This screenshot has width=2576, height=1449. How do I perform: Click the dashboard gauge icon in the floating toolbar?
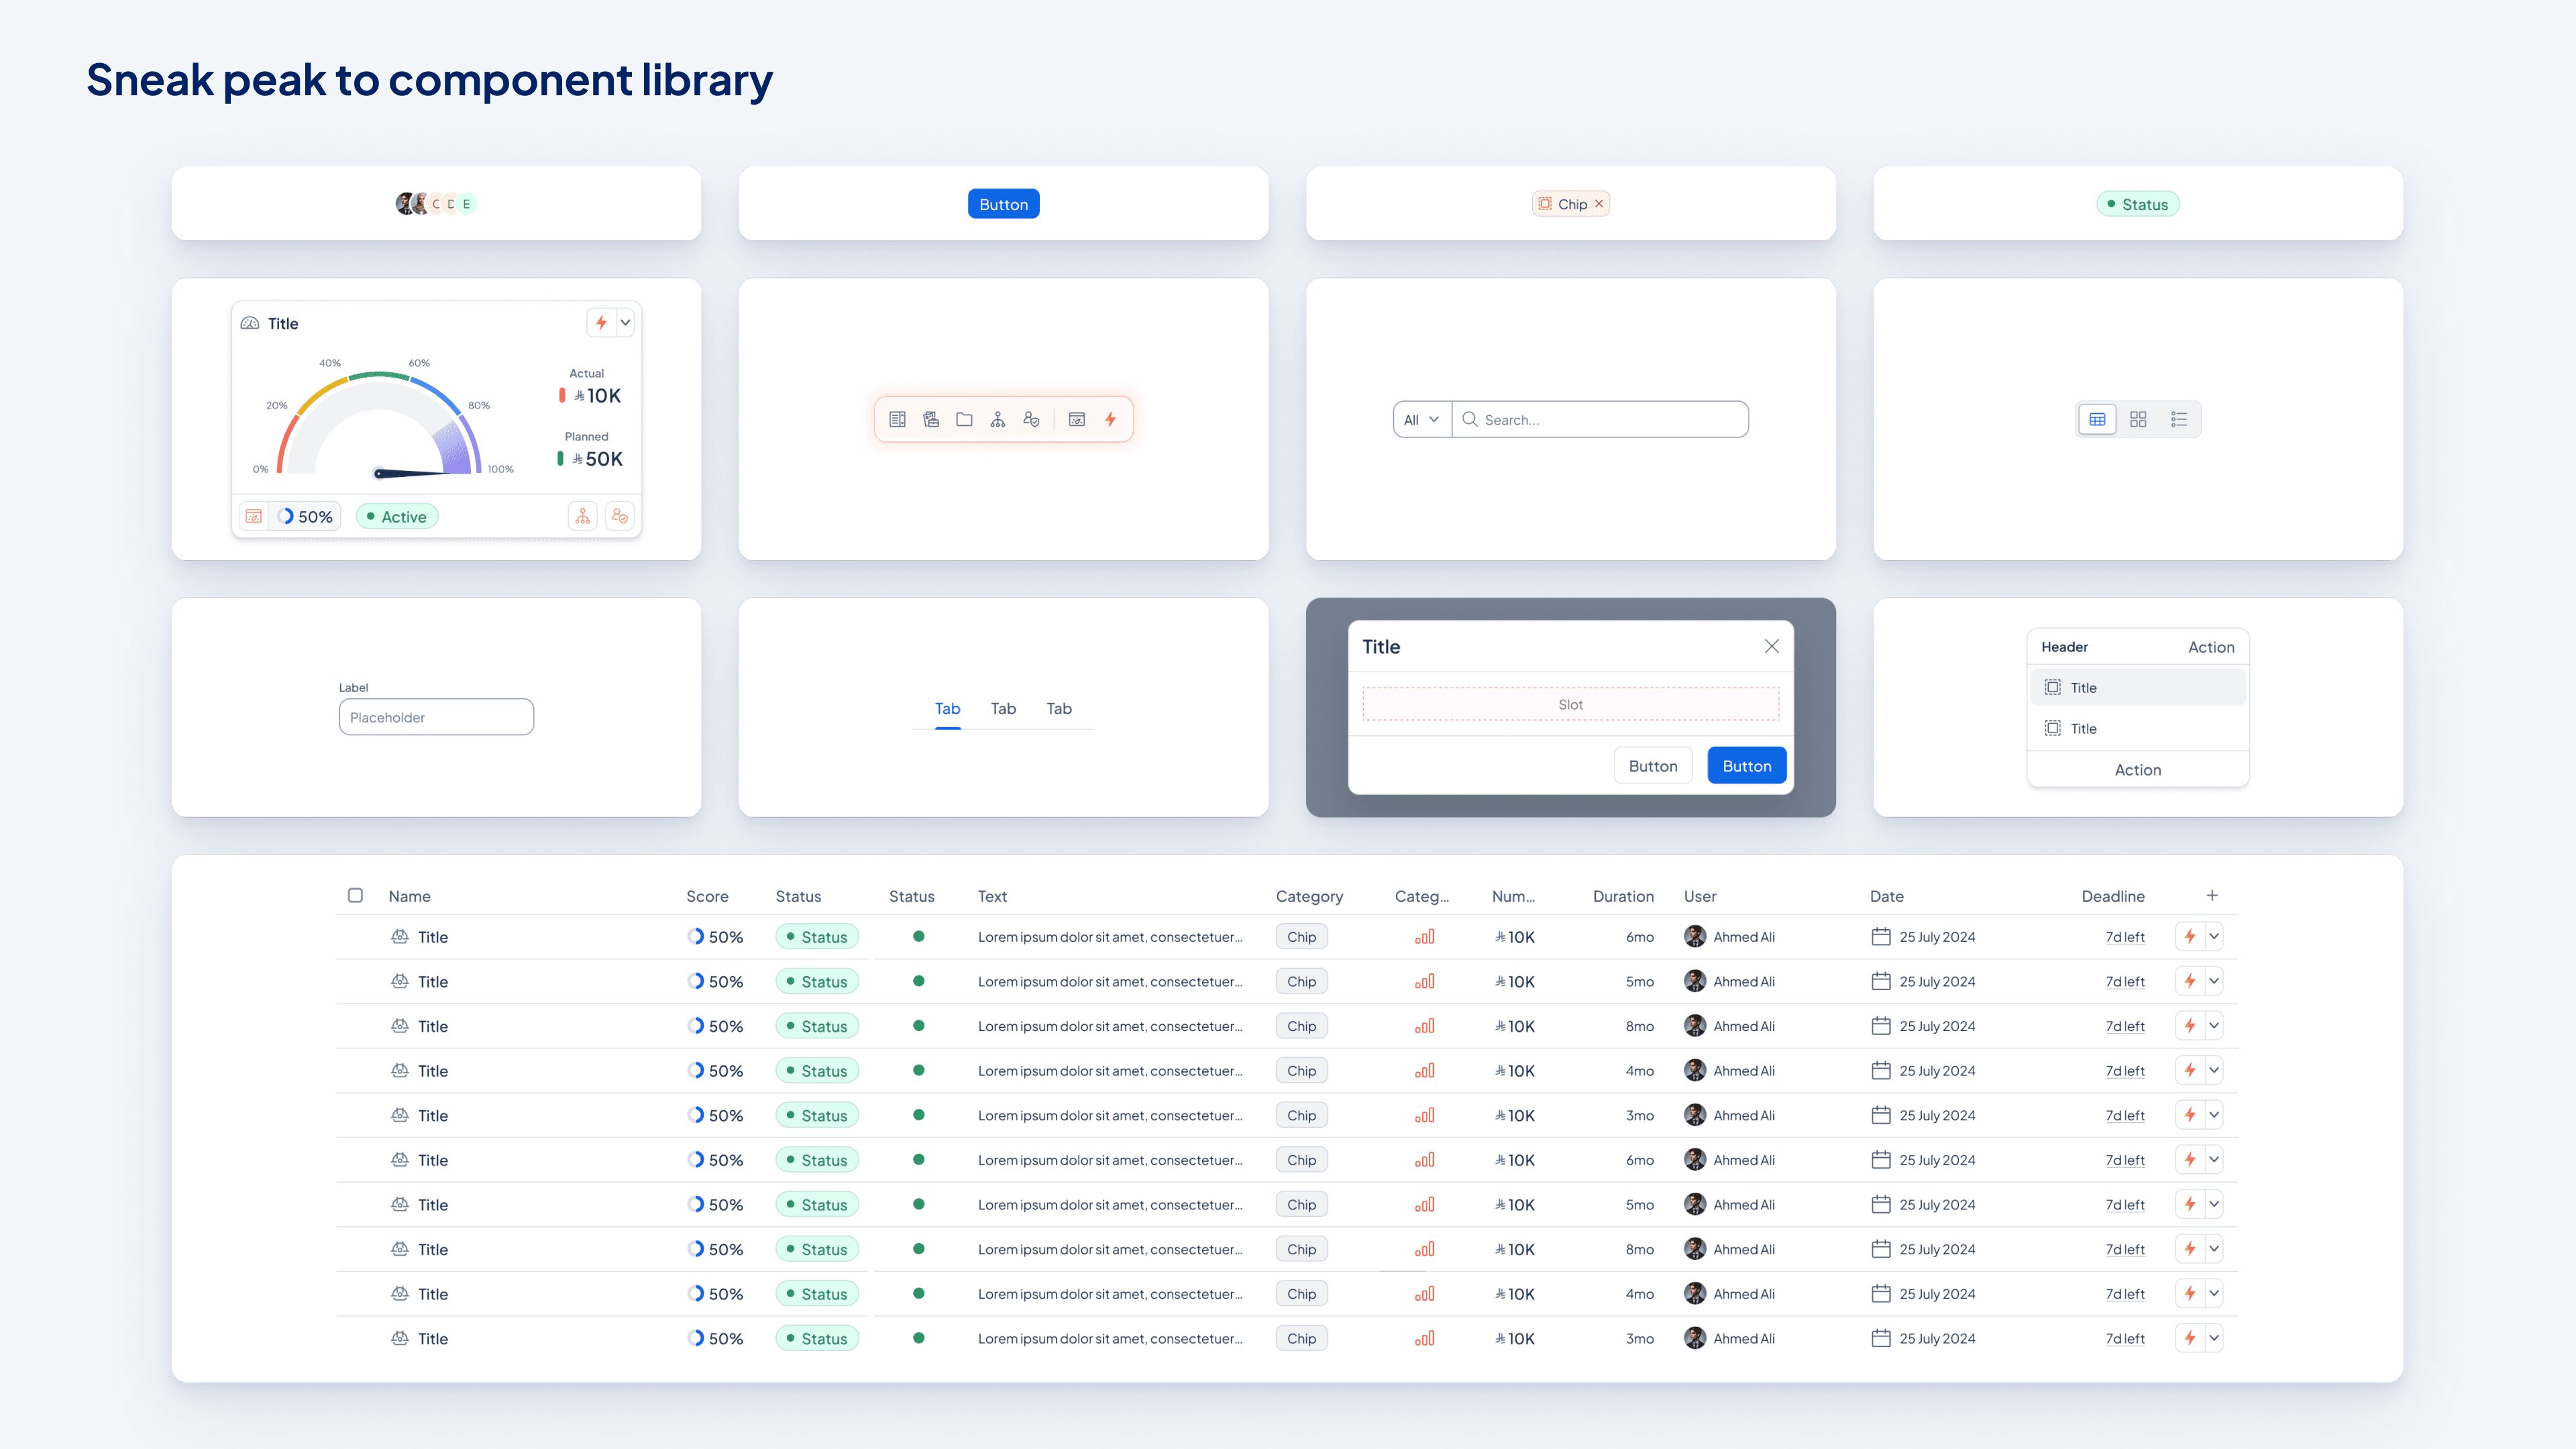pyautogui.click(x=1077, y=420)
